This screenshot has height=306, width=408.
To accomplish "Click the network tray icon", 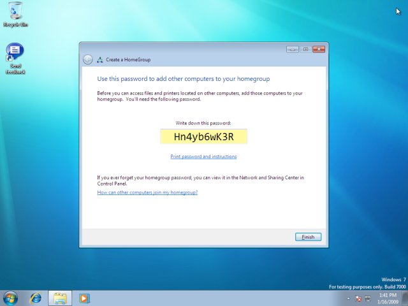I will pyautogui.click(x=368, y=298).
